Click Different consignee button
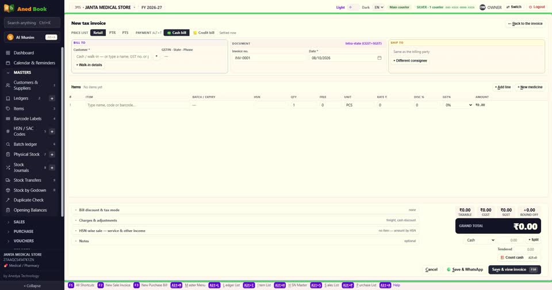Image resolution: width=552 pixels, height=290 pixels. 410,60
